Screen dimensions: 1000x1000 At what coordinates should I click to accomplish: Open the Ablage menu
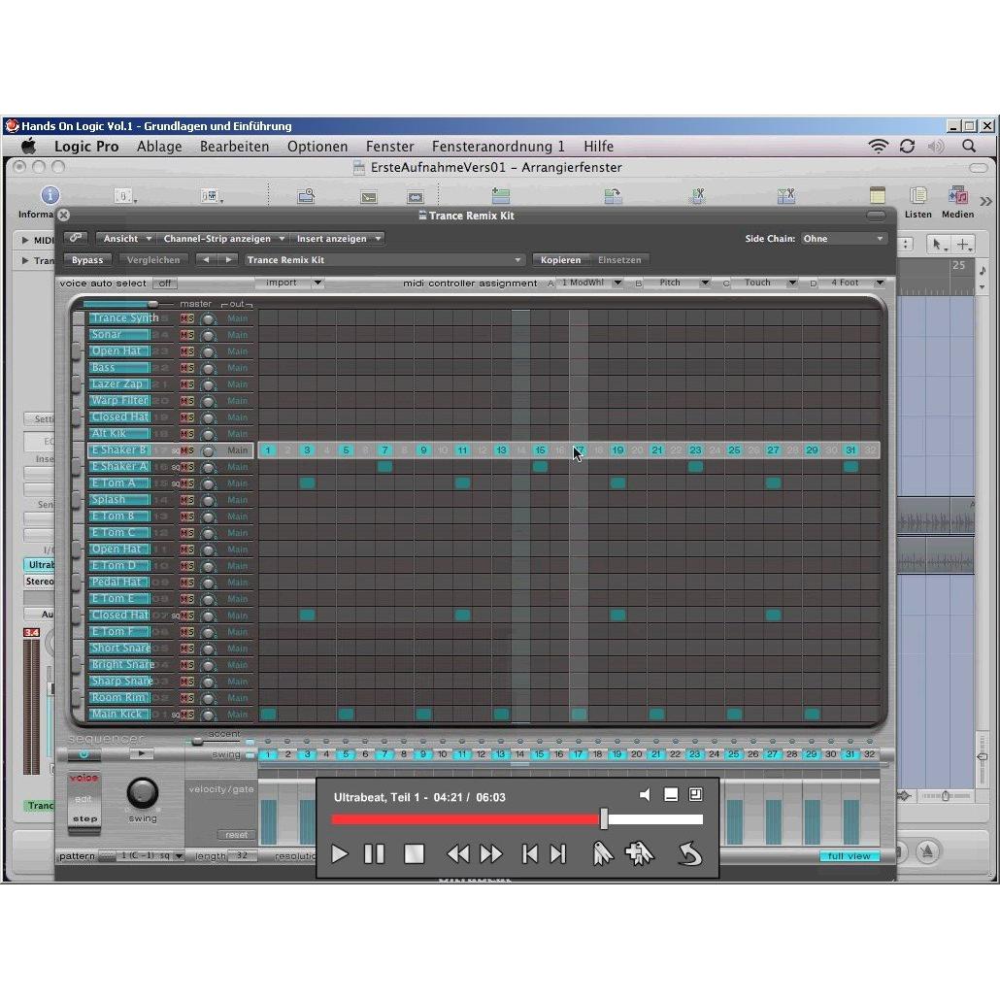point(159,146)
